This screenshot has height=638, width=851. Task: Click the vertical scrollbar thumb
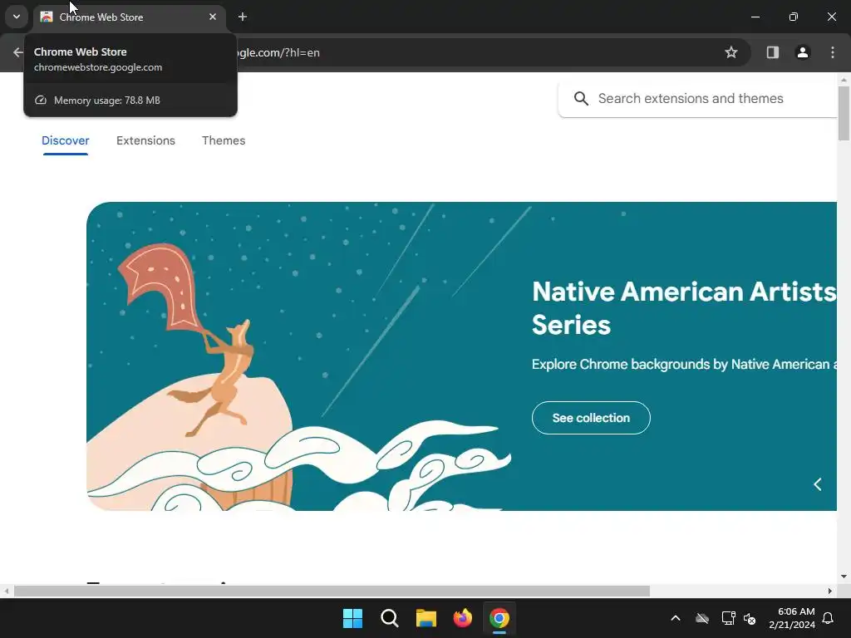pos(844,113)
